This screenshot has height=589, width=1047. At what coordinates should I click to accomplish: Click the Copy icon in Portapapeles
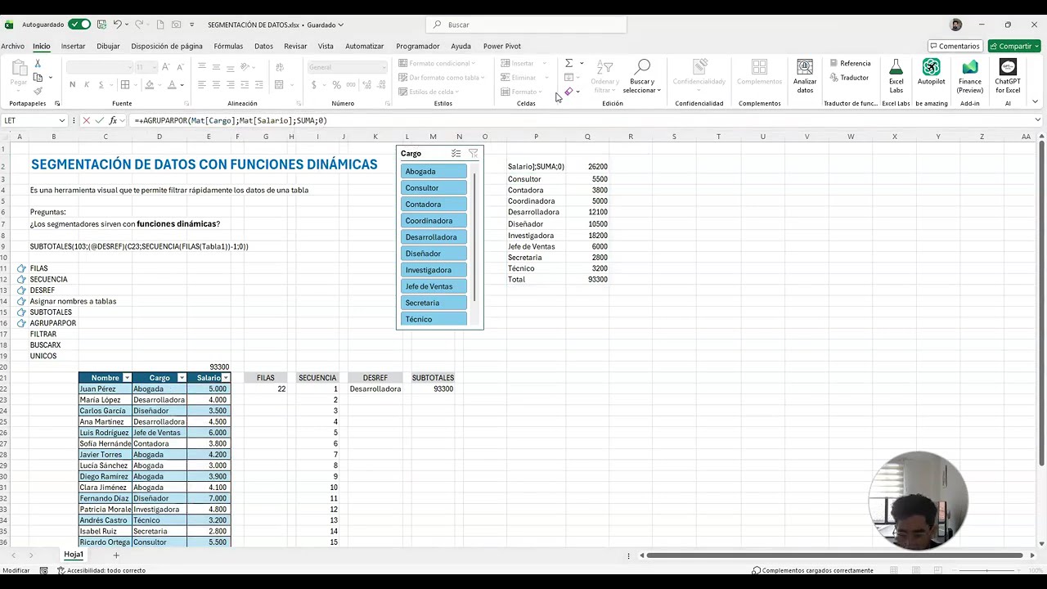(x=38, y=78)
